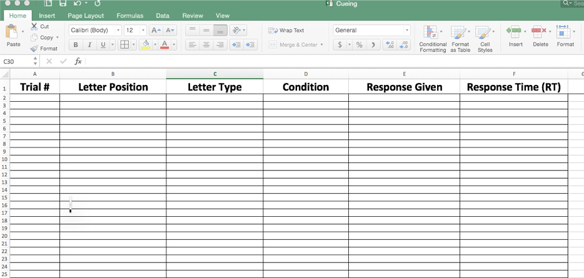This screenshot has height=278, width=584.
Task: Decrease font size with the small A icon
Action: point(170,30)
